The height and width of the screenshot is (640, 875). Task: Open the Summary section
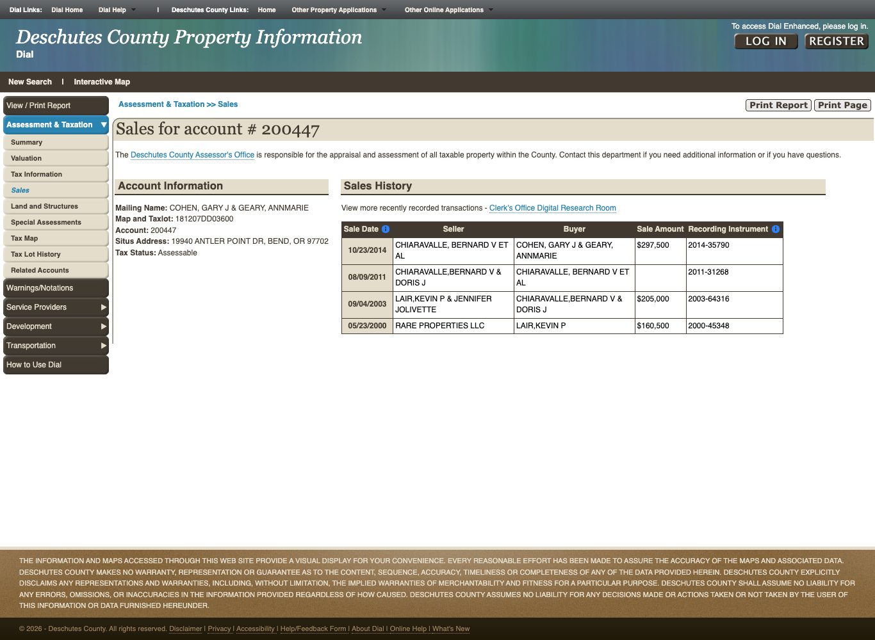pyautogui.click(x=56, y=142)
